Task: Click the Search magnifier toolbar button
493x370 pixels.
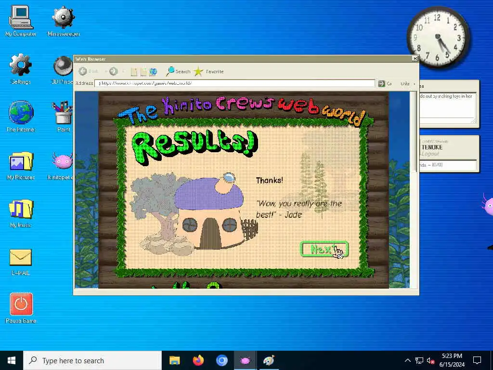Action: click(x=178, y=71)
